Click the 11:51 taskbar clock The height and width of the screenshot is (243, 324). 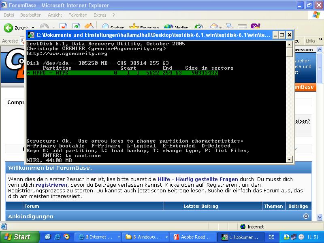coord(313,237)
